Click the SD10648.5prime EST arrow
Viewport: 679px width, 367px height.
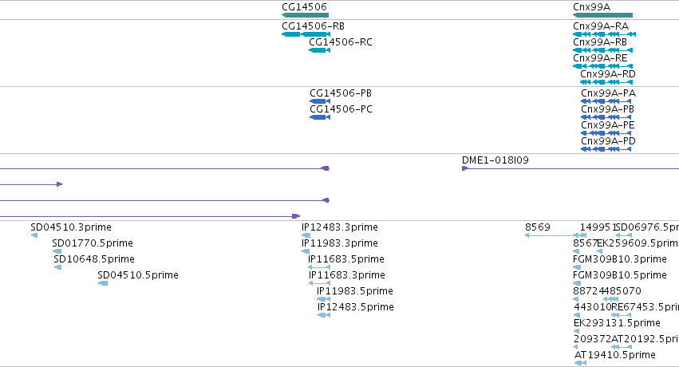click(57, 267)
